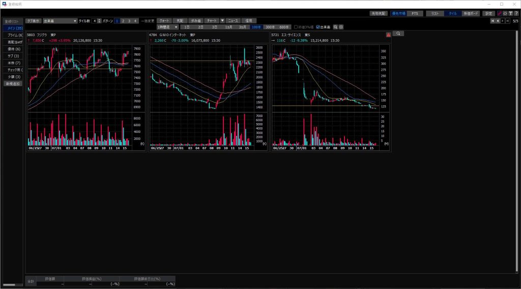
Task: Open the help question mark icon
Action: coord(516,13)
